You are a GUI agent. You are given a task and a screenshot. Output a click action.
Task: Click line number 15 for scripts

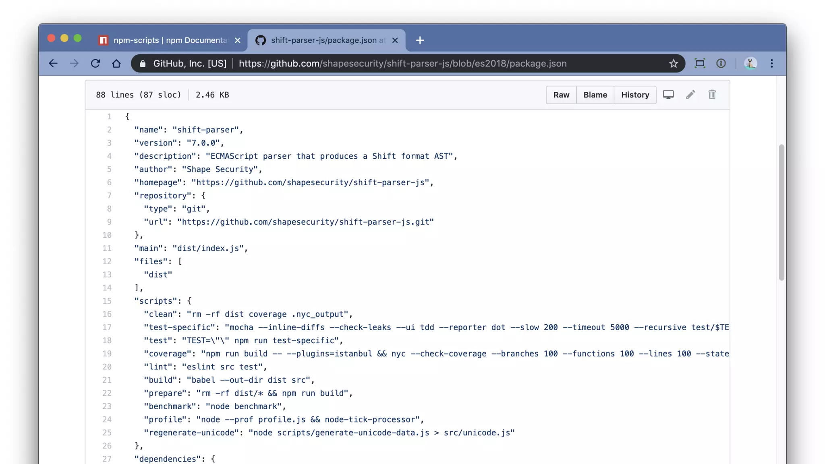[107, 301]
